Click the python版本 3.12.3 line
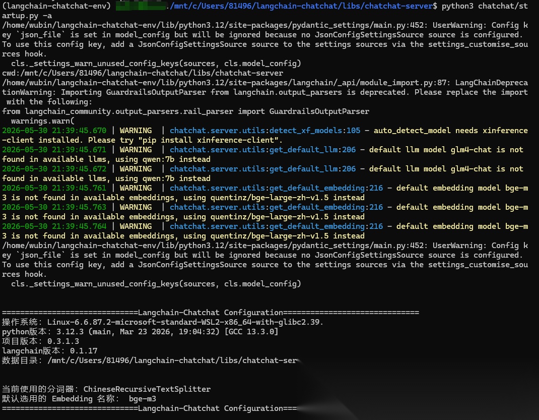 (x=140, y=332)
